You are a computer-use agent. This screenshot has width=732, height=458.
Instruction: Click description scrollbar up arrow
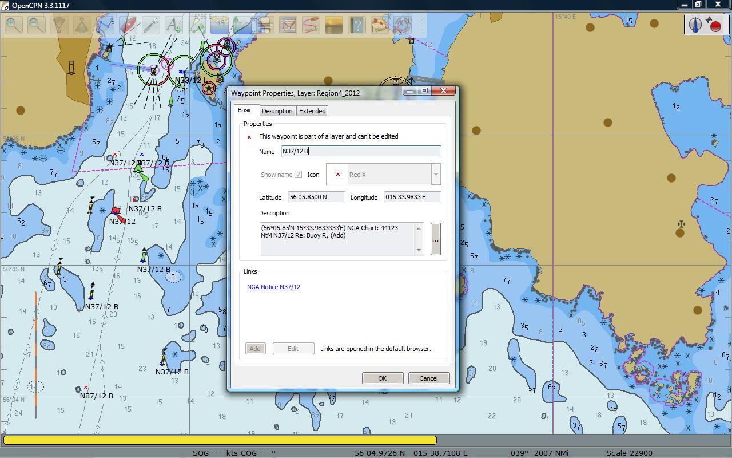point(419,228)
